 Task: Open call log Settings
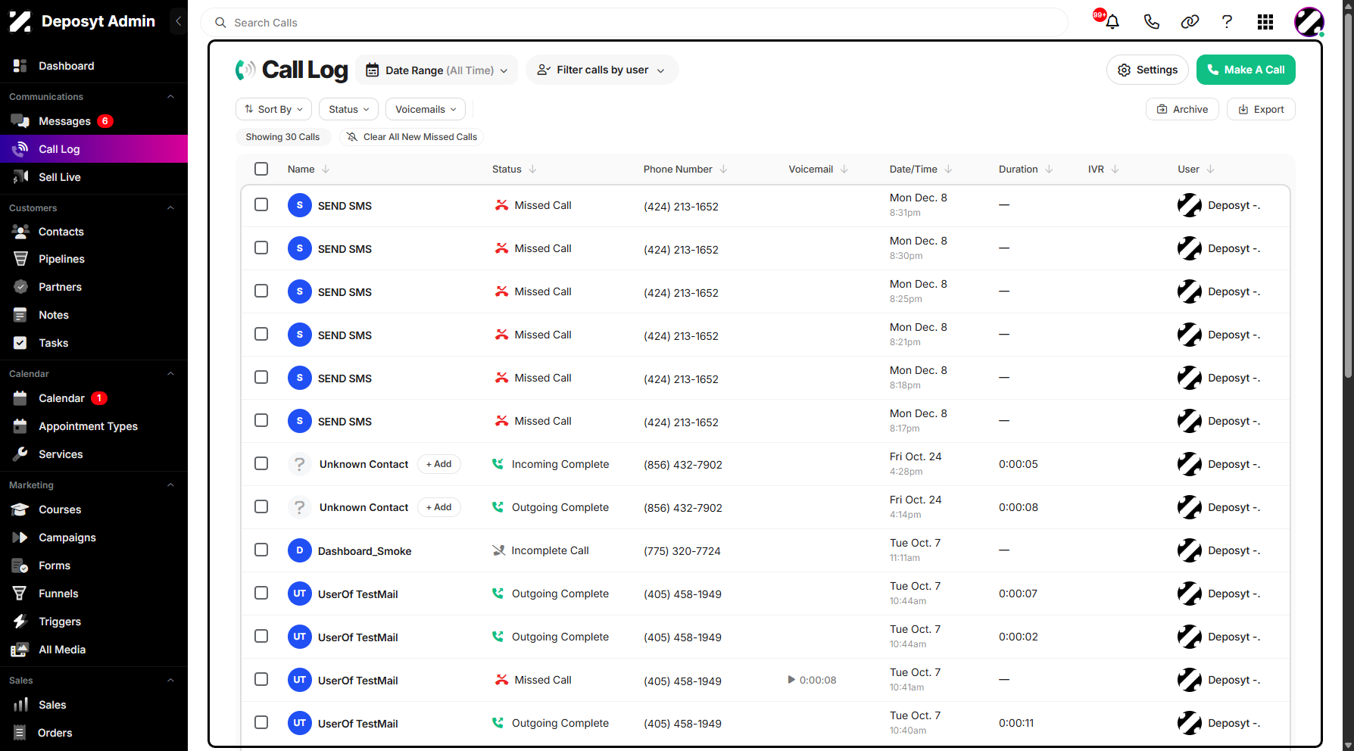point(1148,70)
